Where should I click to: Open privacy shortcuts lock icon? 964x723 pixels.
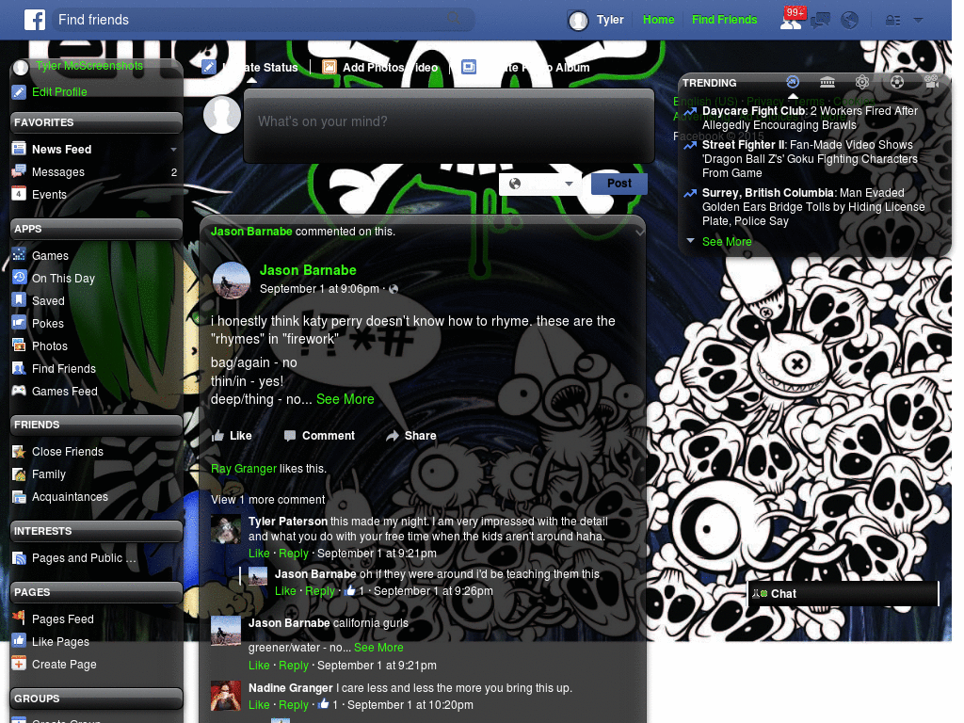[x=892, y=20]
